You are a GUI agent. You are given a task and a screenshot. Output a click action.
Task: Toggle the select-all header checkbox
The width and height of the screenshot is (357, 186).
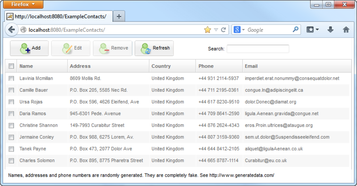pyautogui.click(x=11, y=66)
